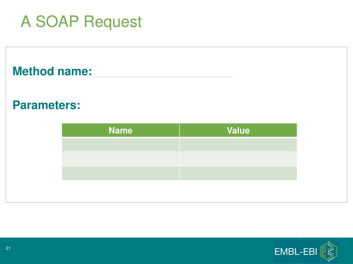Screen dimensions: 353x264
Task: Click the teal footer bar
Action: [176, 251]
